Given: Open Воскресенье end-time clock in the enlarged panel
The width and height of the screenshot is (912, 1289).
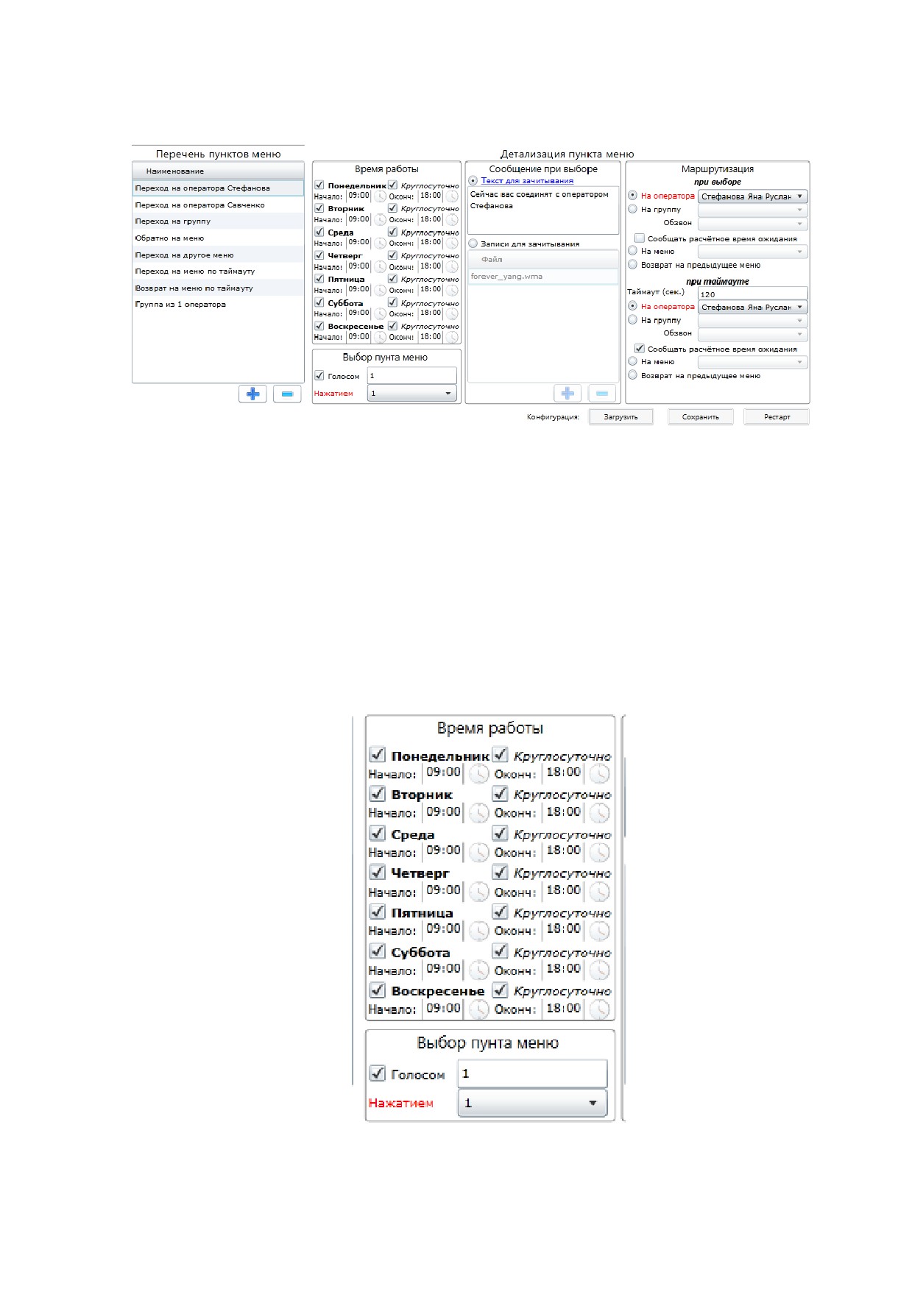Looking at the screenshot, I should pyautogui.click(x=600, y=1009).
